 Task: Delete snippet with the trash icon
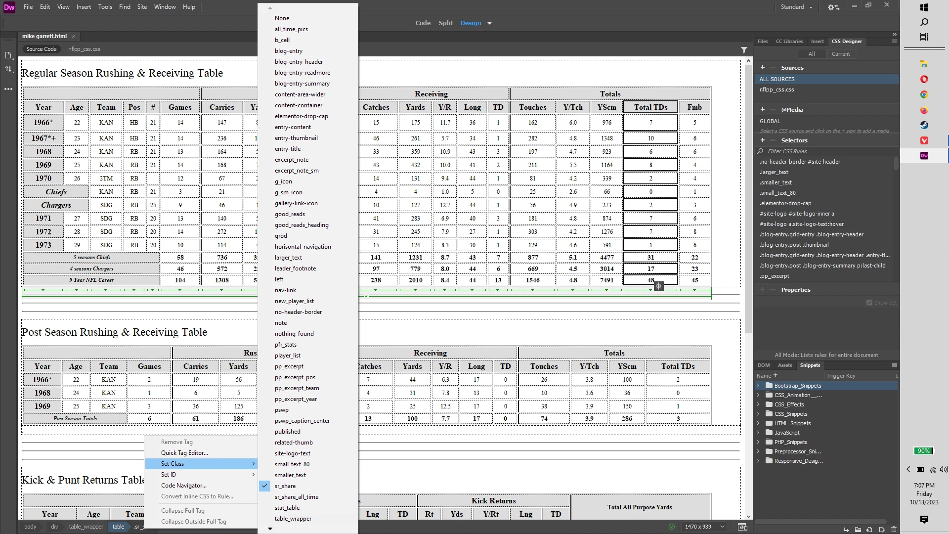[x=894, y=530]
